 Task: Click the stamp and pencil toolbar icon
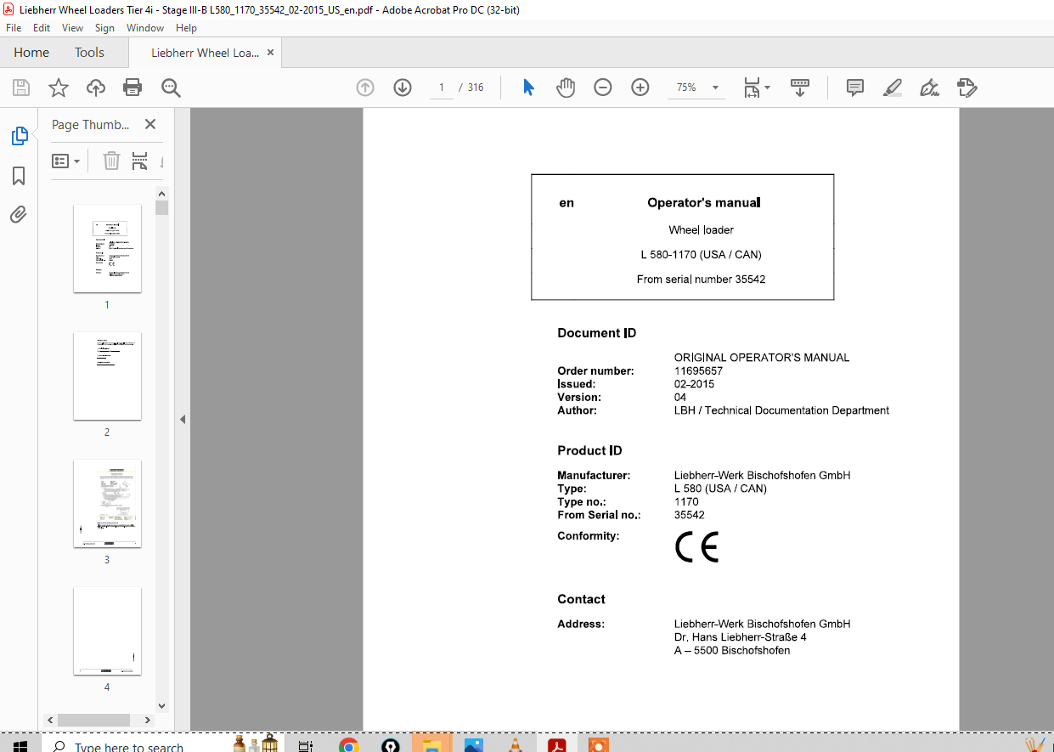click(967, 88)
